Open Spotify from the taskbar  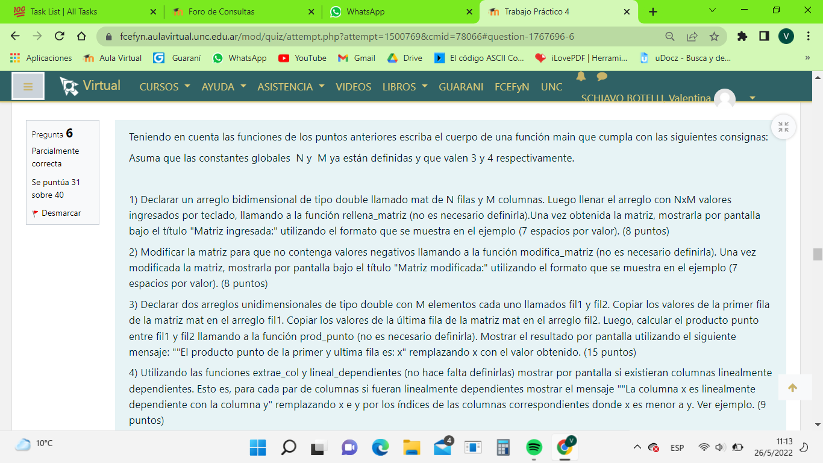point(534,447)
